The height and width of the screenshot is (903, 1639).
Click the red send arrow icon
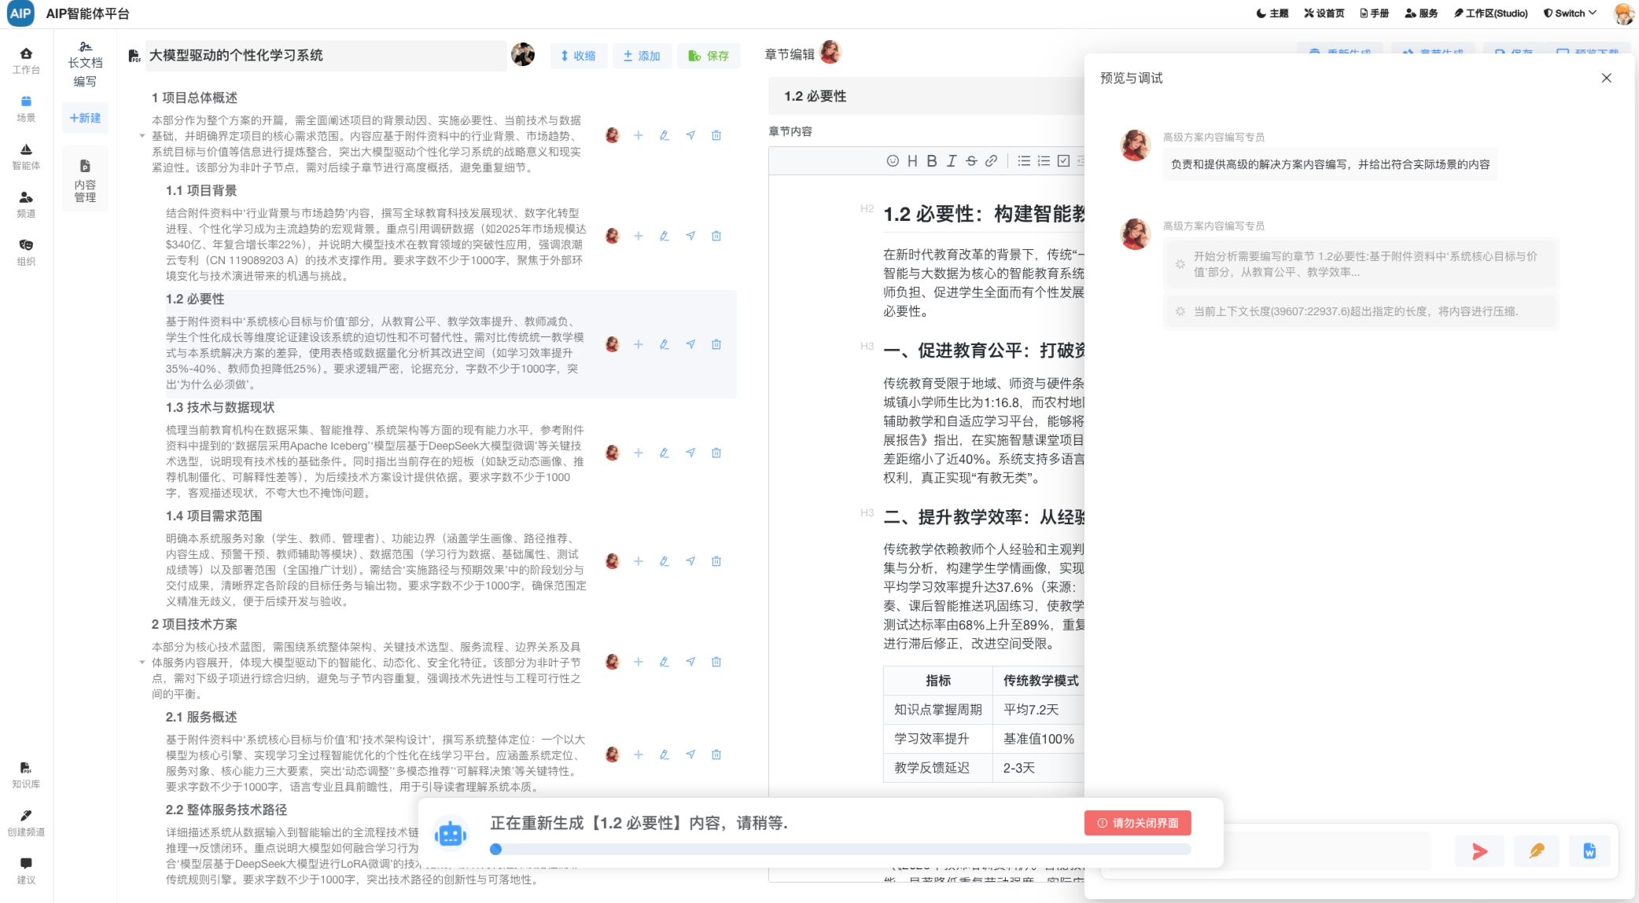click(x=1479, y=851)
